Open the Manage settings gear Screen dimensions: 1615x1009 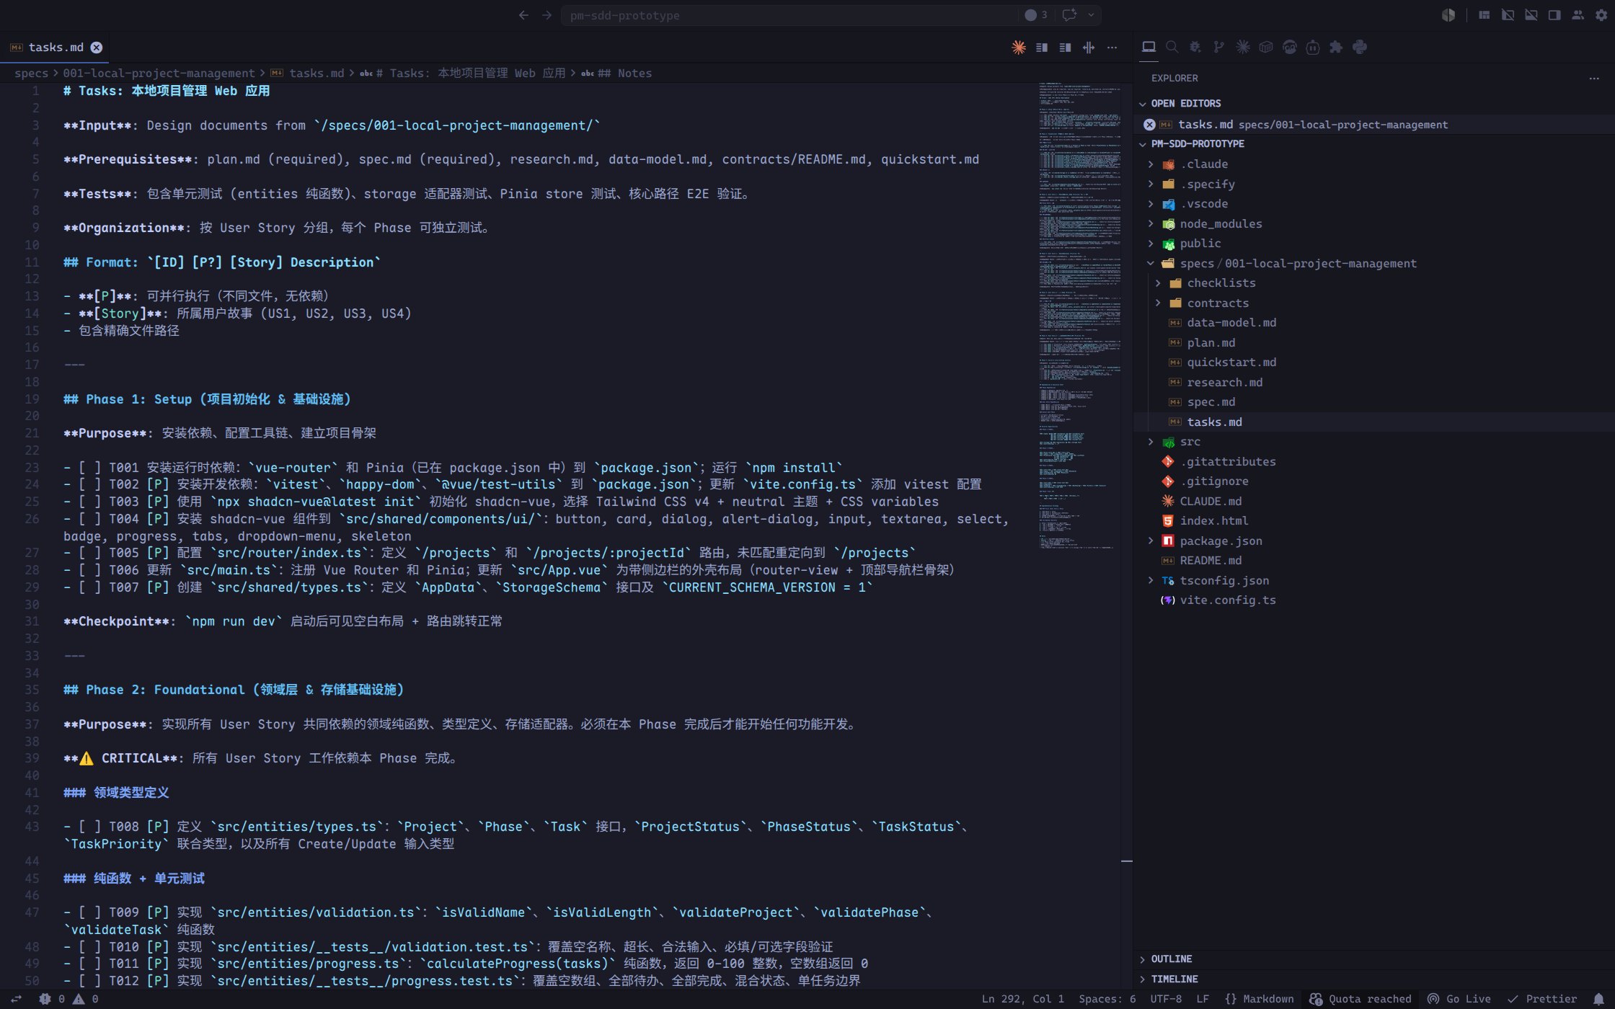tap(1601, 15)
